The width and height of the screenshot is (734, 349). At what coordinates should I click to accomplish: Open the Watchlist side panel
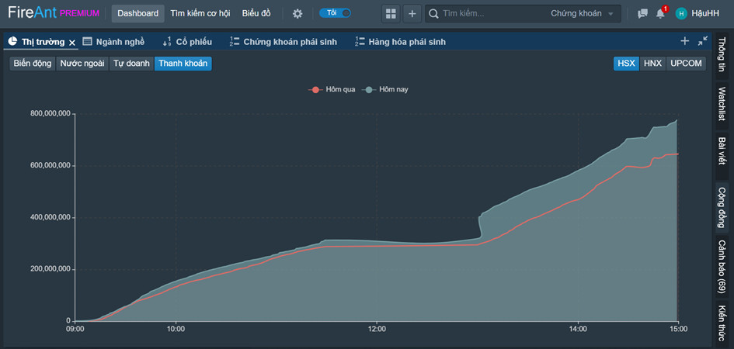click(x=722, y=105)
